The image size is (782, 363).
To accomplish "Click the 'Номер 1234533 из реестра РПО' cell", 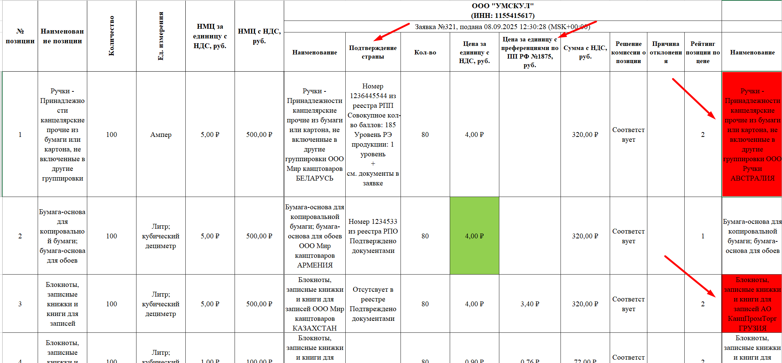I will [373, 236].
